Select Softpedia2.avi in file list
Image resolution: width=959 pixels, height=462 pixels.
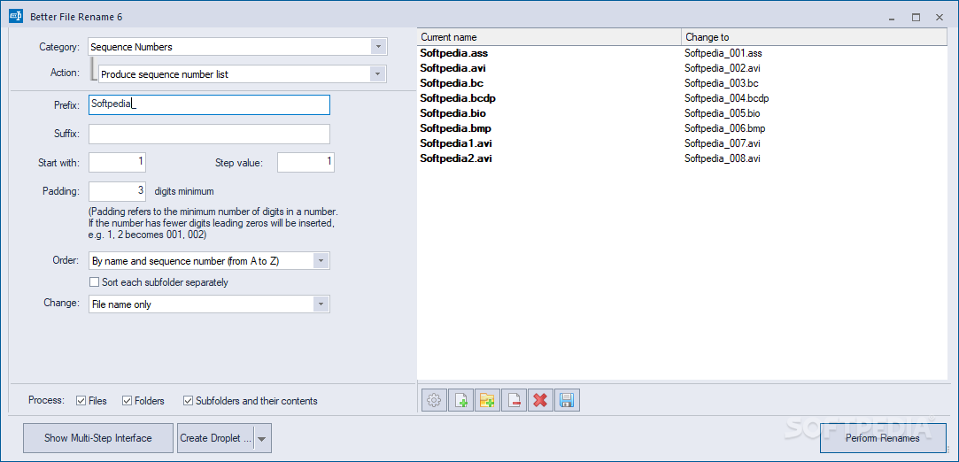[x=456, y=158]
